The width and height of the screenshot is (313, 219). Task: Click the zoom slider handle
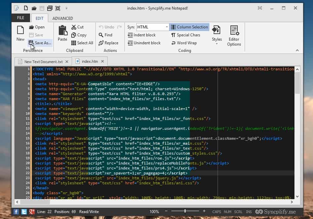185,211
